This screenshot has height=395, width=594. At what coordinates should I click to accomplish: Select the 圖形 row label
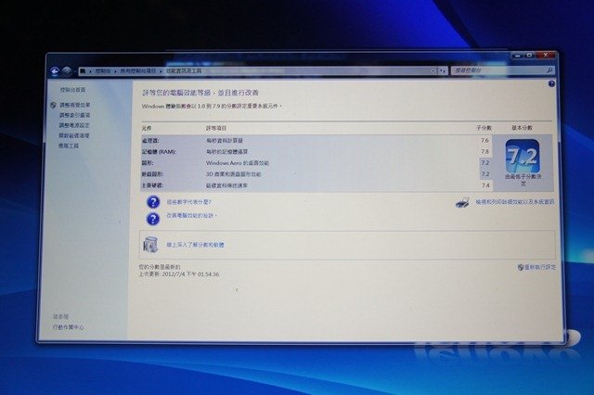(x=148, y=163)
